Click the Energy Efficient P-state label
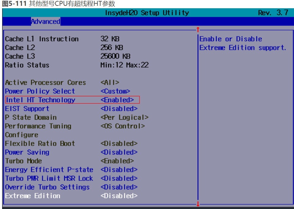The height and width of the screenshot is (209, 294). pyautogui.click(x=49, y=170)
